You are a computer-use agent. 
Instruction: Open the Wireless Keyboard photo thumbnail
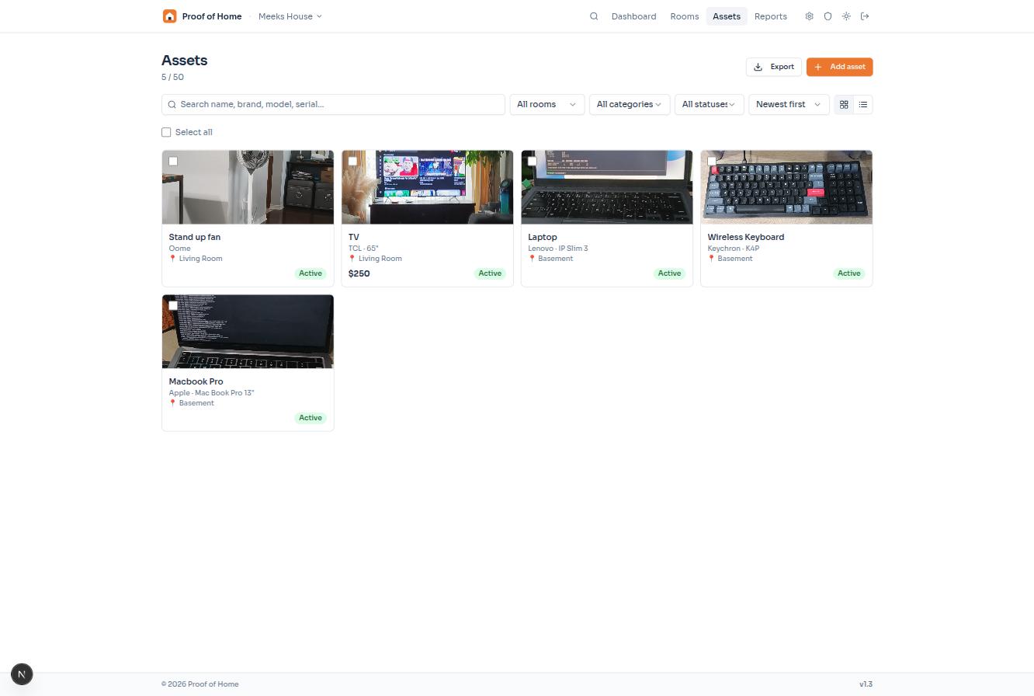786,187
